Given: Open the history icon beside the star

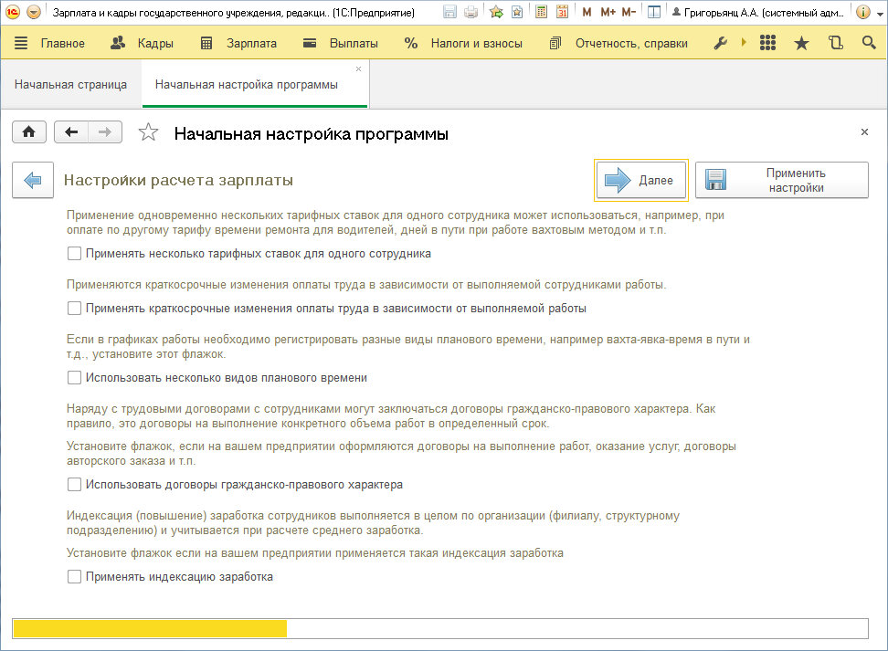Looking at the screenshot, I should 835,44.
